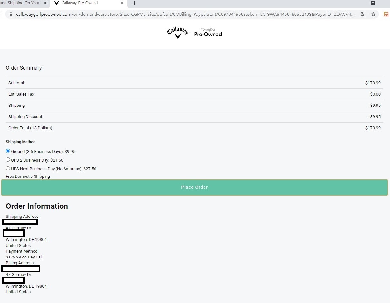This screenshot has height=303, width=390.
Task: Click the Callaway chevron favicon on tab
Action: pyautogui.click(x=57, y=3)
